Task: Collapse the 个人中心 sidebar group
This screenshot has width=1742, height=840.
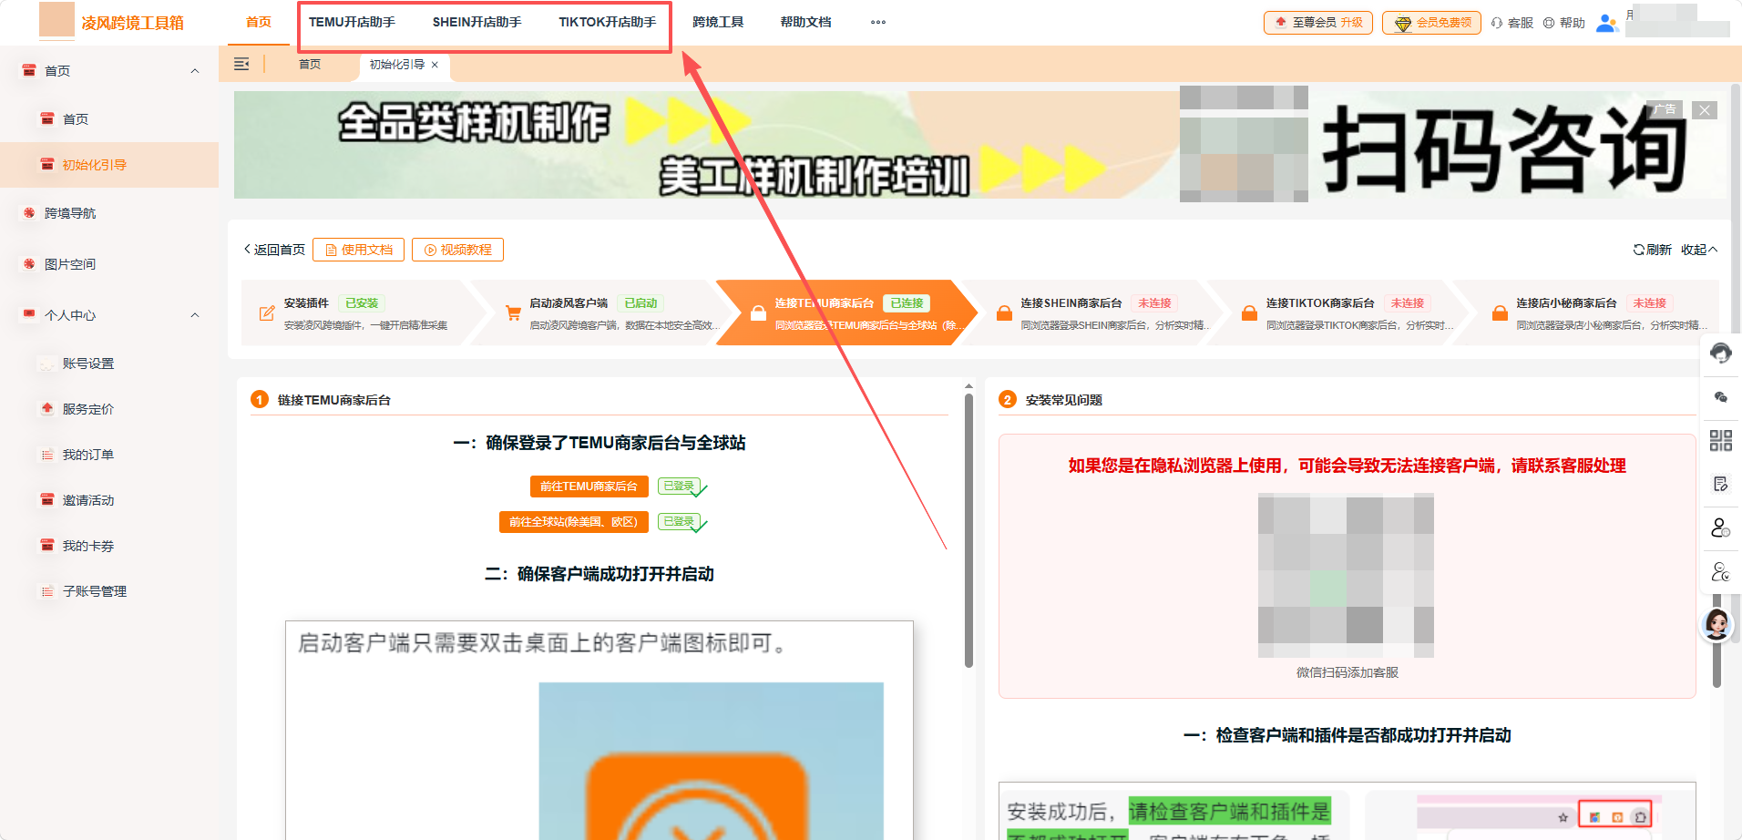Action: coord(195,315)
